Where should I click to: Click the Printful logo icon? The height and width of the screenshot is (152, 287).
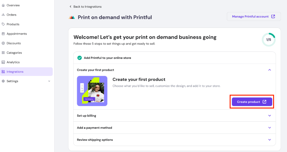(x=72, y=17)
